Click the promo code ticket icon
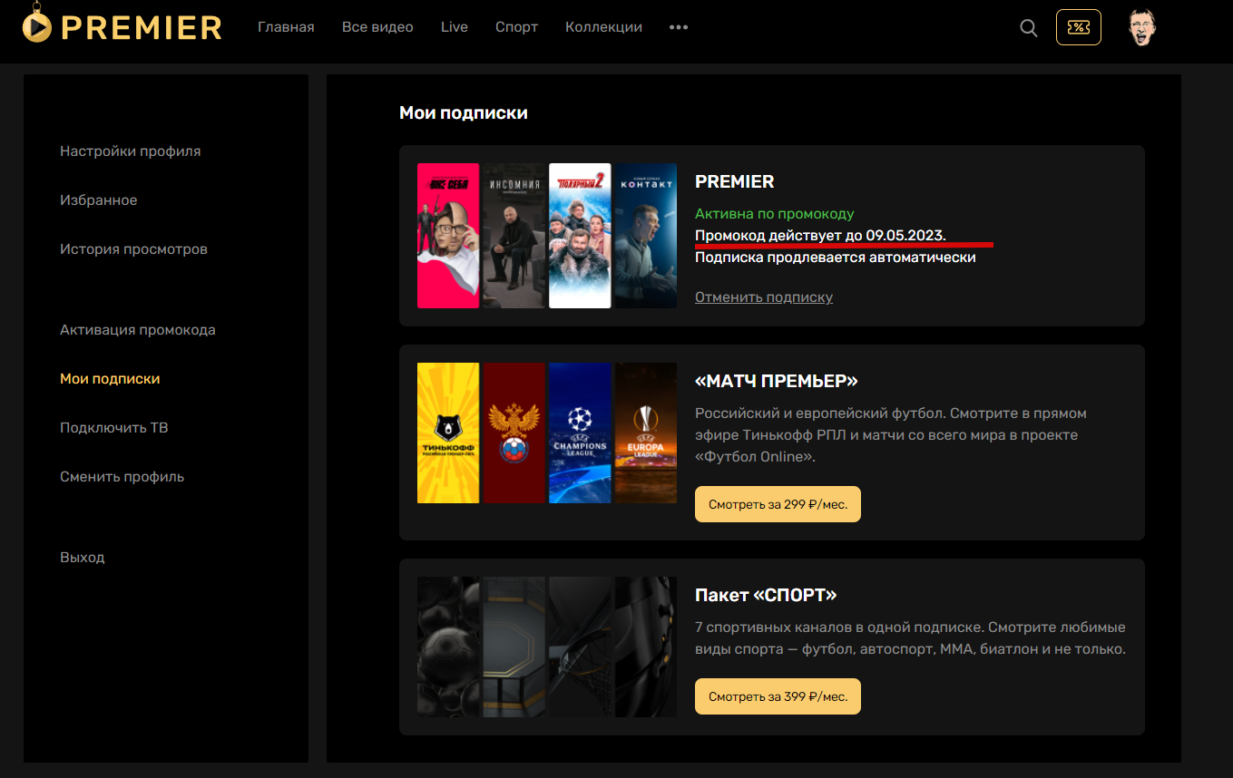The image size is (1233, 778). point(1079,27)
